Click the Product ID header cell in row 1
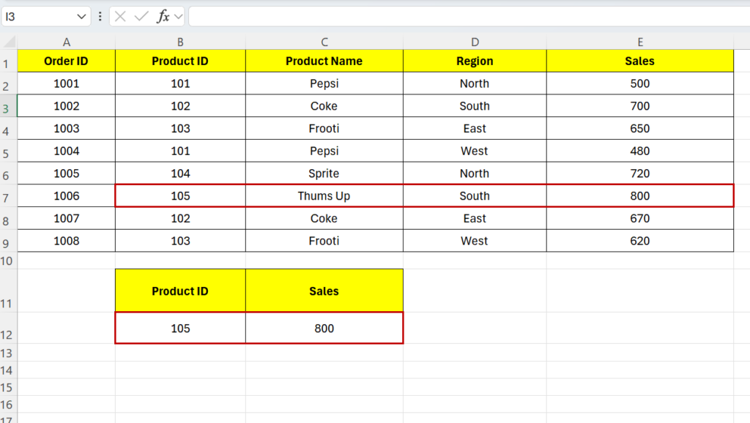 pos(180,61)
